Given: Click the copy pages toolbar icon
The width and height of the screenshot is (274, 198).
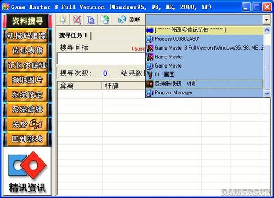Looking at the screenshot, I should click(x=105, y=20).
